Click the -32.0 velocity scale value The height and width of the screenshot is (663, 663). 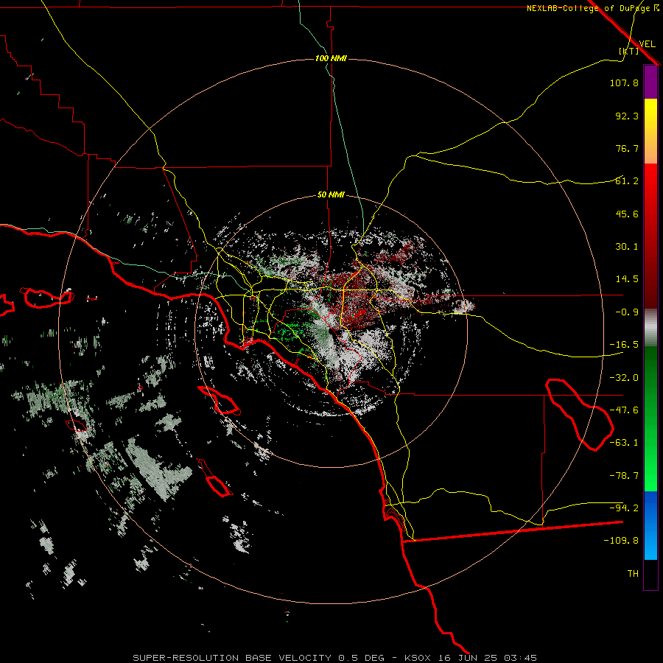point(624,378)
